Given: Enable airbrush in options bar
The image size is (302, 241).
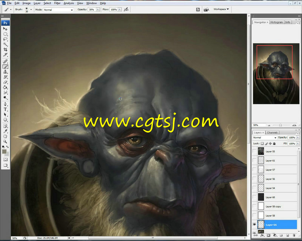Looking at the screenshot, I should [126, 9].
